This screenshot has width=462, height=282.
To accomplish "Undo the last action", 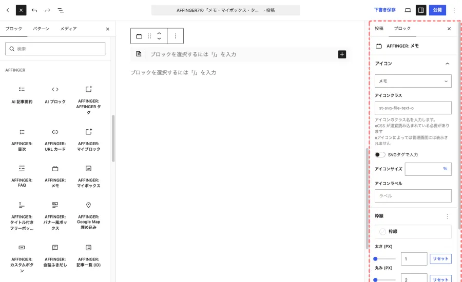I will 34,10.
